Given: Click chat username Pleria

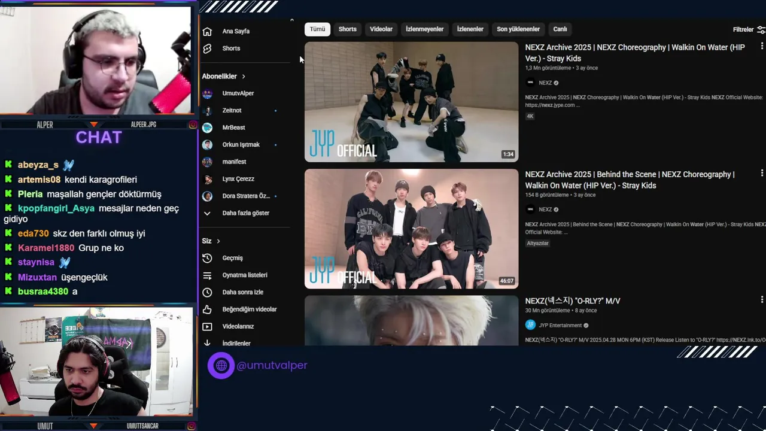Looking at the screenshot, I should pos(31,194).
